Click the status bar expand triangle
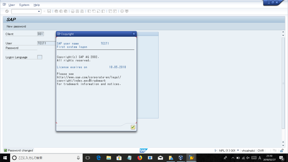 click(215, 150)
